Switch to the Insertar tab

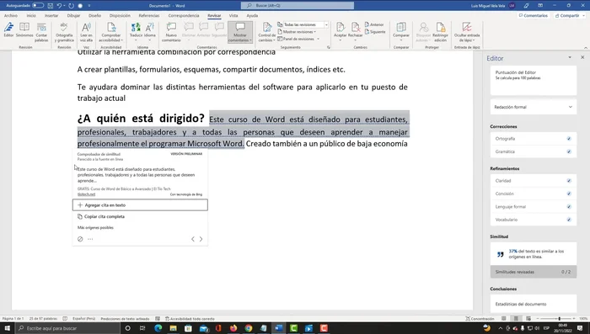click(x=51, y=16)
